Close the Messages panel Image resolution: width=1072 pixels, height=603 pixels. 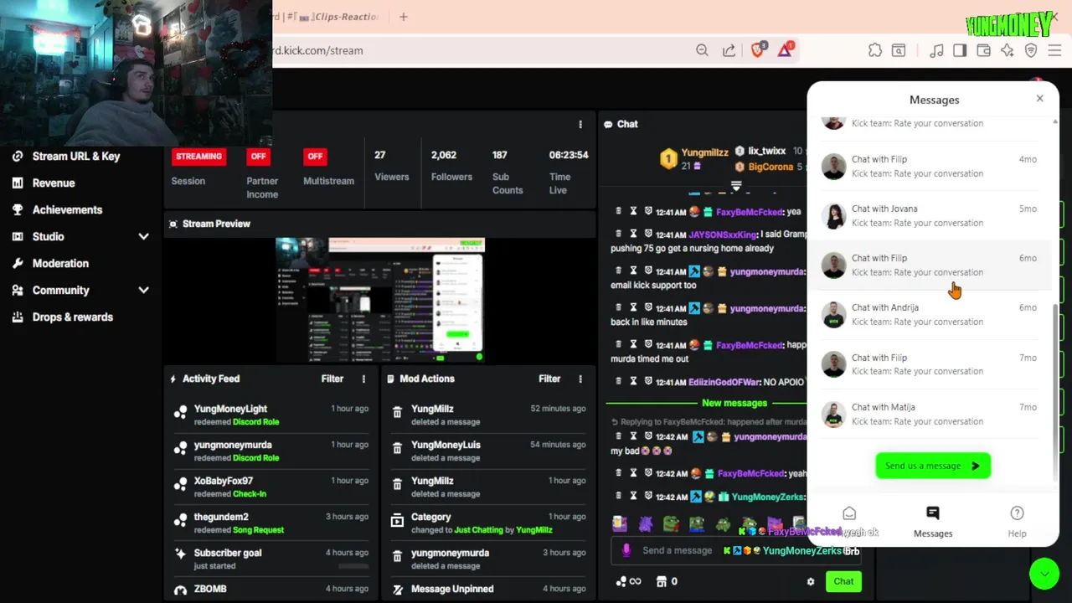pos(1039,99)
